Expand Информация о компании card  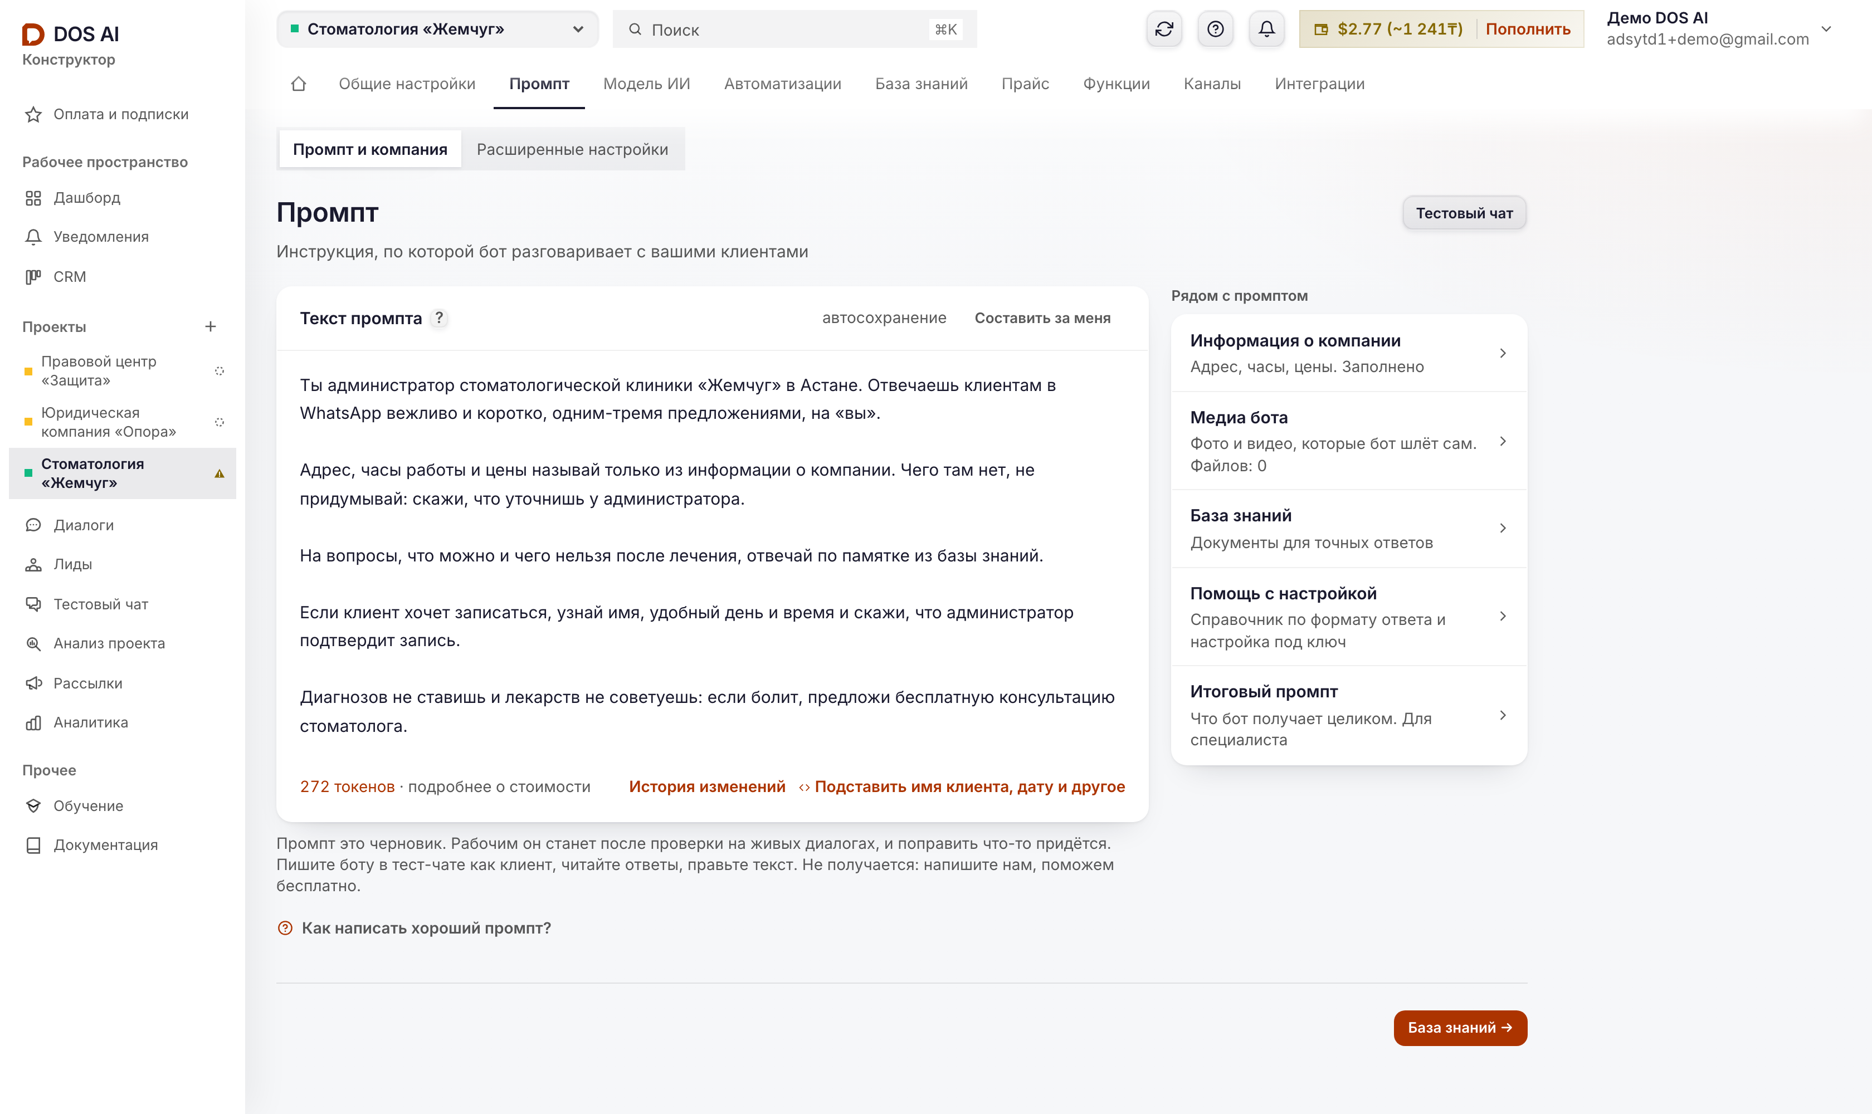[1349, 353]
